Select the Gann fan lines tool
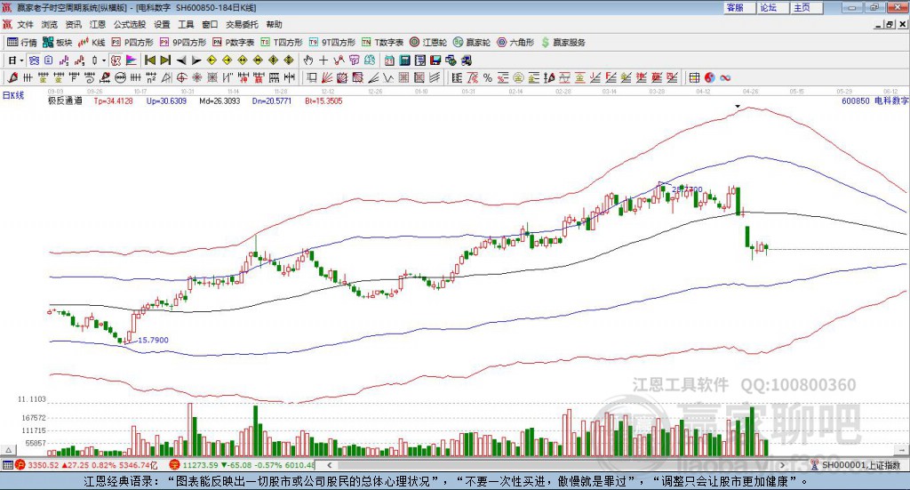The image size is (910, 490). (x=327, y=77)
